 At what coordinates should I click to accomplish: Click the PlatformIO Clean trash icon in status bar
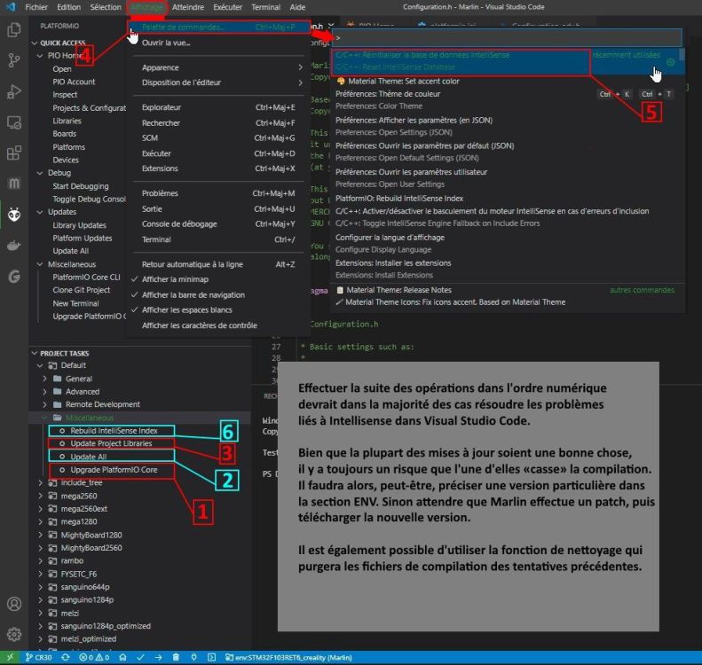click(x=176, y=657)
